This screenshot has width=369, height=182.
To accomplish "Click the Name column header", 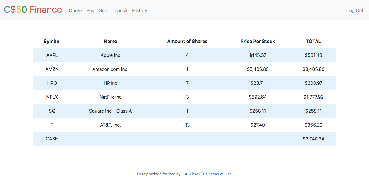I will point(110,41).
